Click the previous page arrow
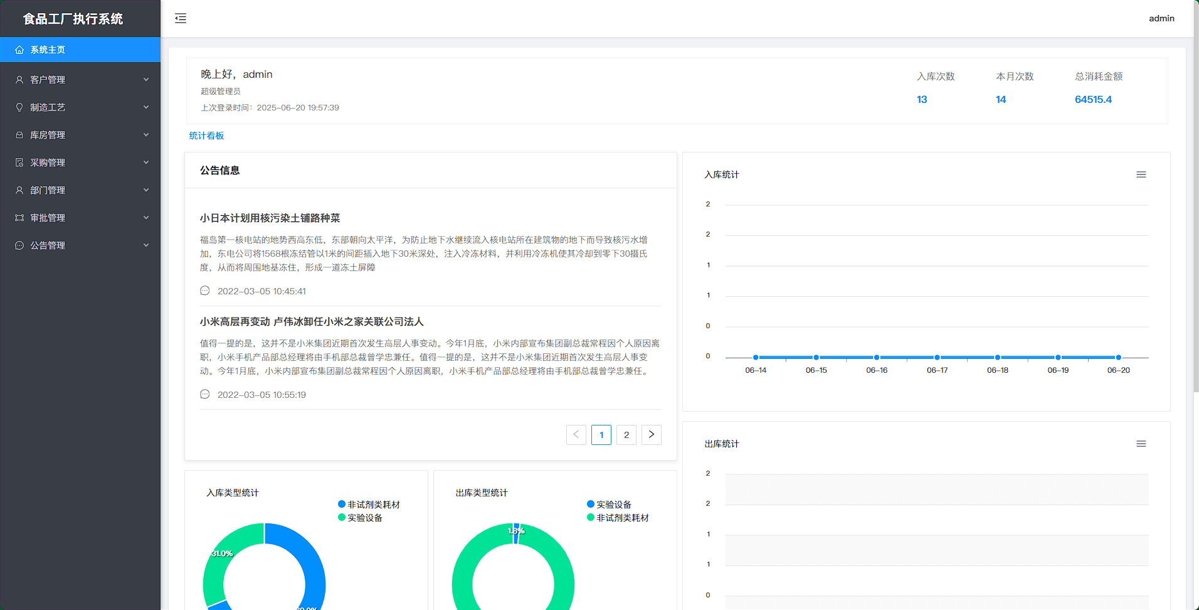 coord(576,435)
